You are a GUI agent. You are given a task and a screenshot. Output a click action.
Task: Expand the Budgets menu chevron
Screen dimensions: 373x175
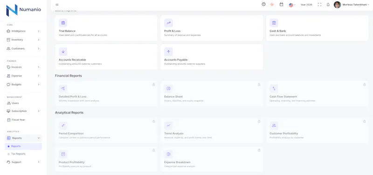click(39, 84)
